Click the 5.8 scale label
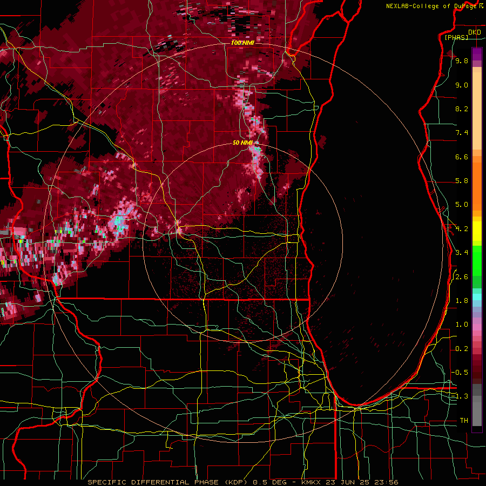 462,181
